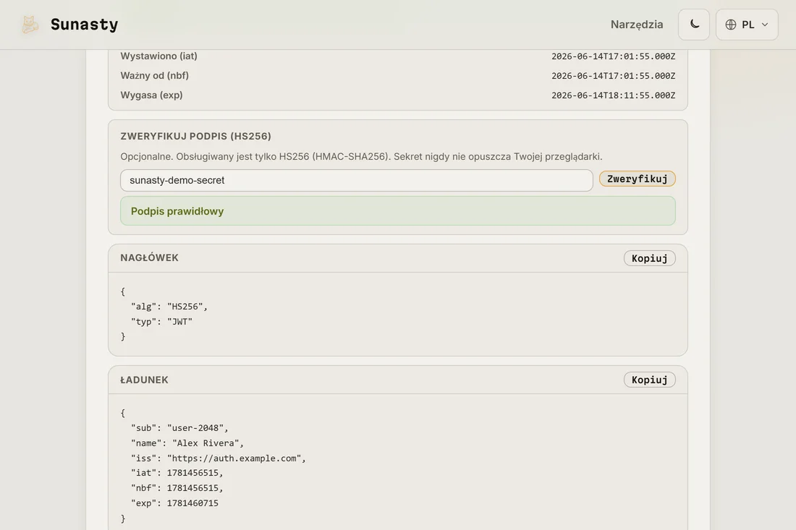Click the "typ": "JWT" line

tap(161, 322)
